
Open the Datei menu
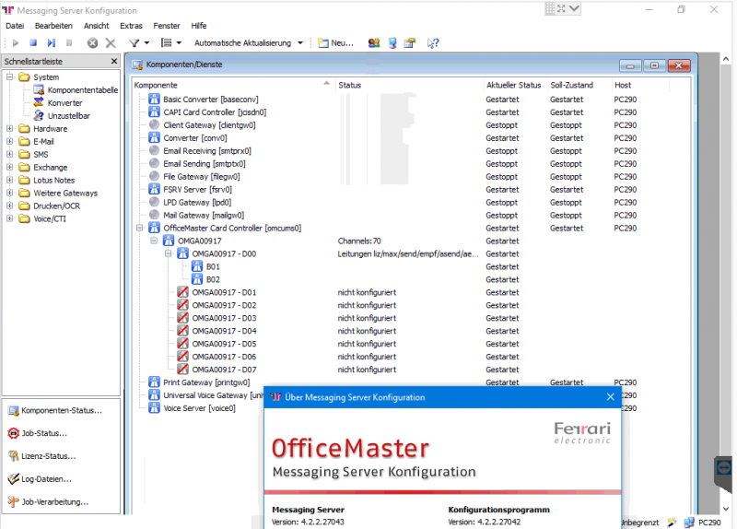(15, 26)
